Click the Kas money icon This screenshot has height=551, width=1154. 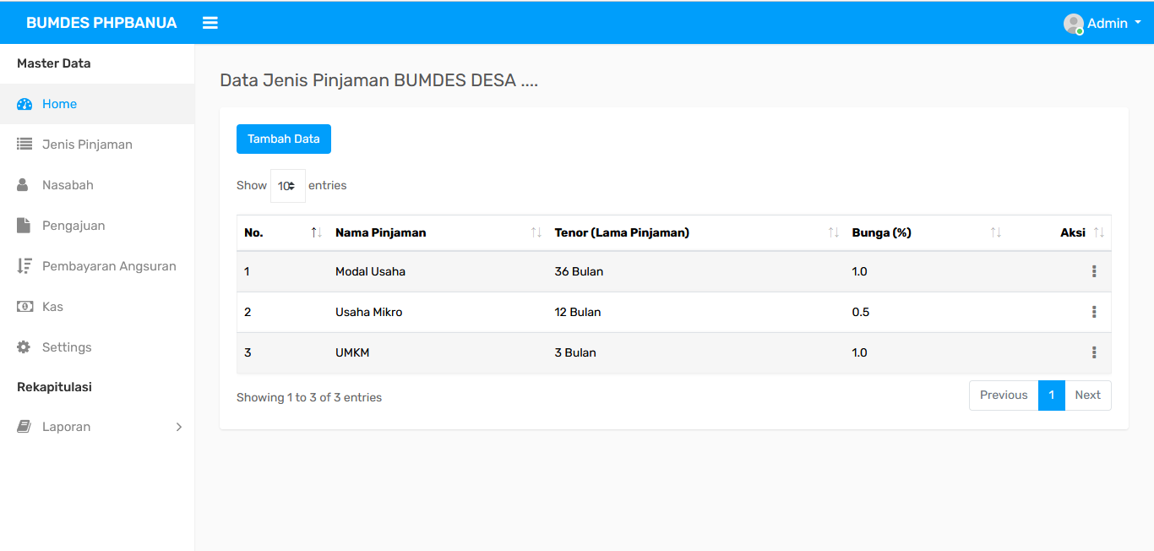coord(24,307)
